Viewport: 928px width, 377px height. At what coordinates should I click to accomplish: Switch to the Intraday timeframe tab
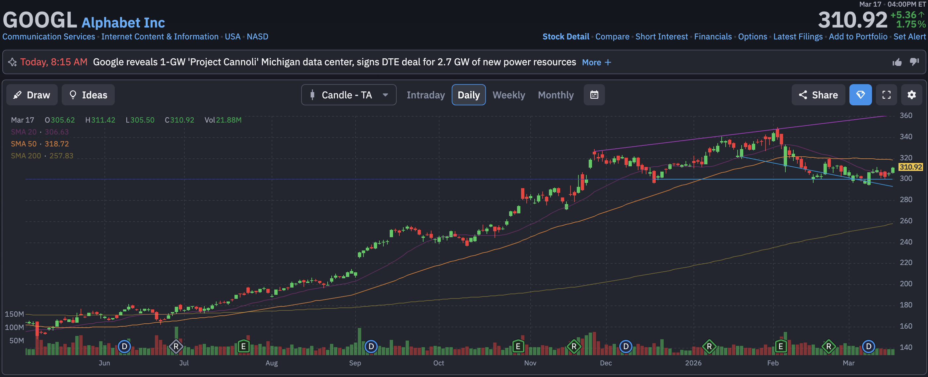point(426,95)
